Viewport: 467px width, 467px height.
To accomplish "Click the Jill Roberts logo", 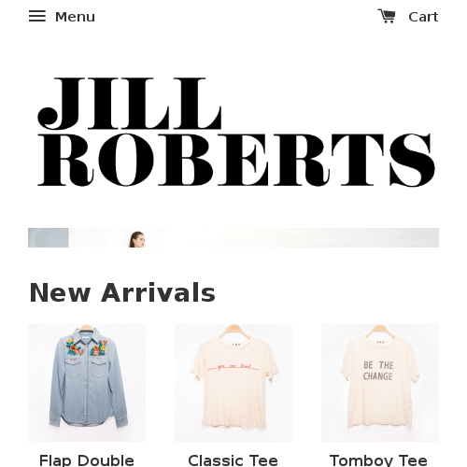I will 236,132.
